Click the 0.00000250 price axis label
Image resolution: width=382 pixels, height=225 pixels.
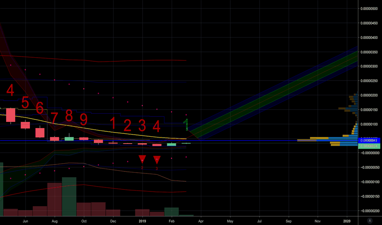pos(369,81)
